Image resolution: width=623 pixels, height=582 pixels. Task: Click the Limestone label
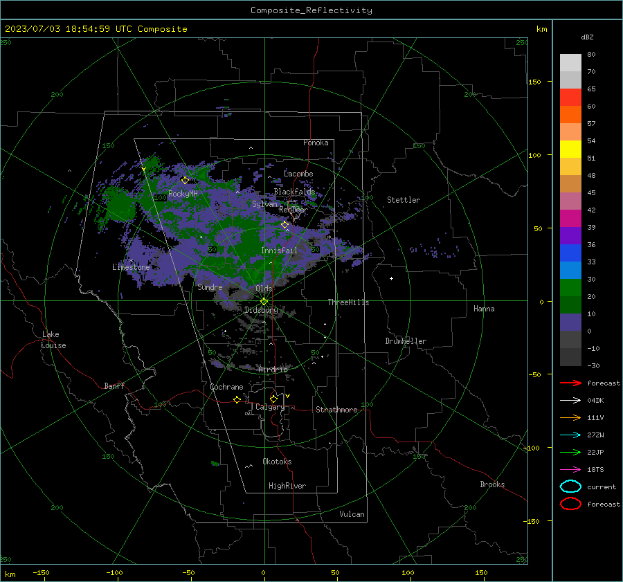[131, 267]
